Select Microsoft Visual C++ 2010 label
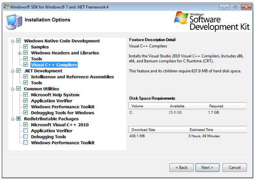The height and width of the screenshot is (180, 256). pyautogui.click(x=60, y=125)
